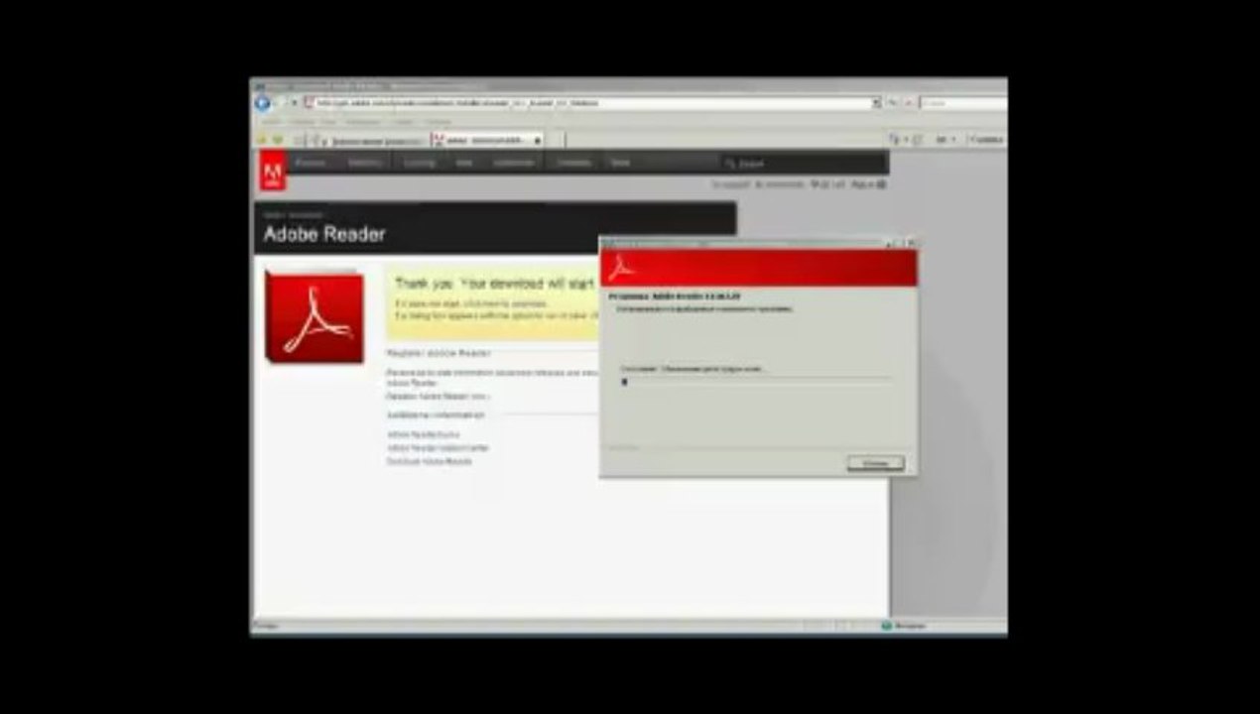
Task: Click the installer dialog close button
Action: point(910,243)
